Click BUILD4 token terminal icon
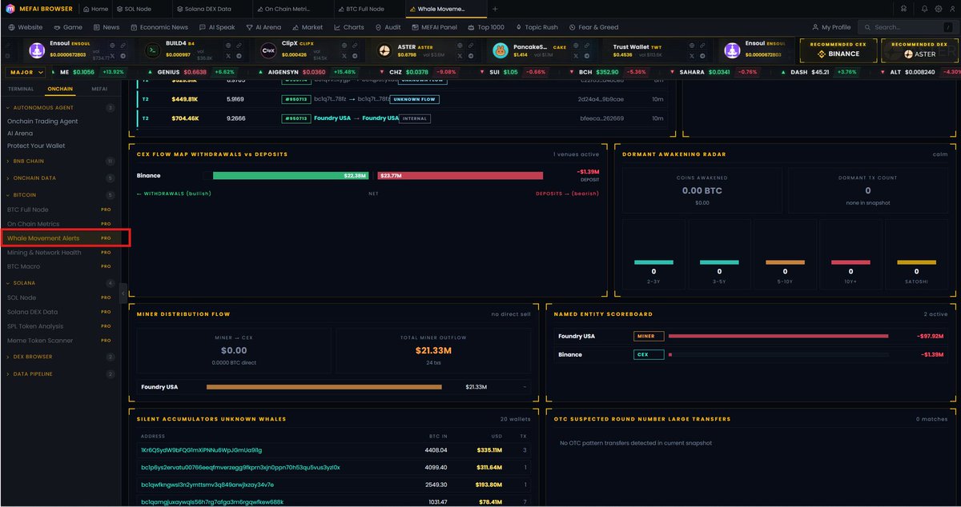 [x=151, y=50]
